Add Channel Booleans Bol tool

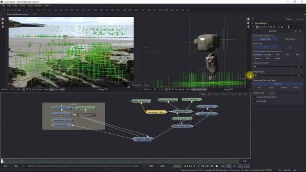point(130,10)
